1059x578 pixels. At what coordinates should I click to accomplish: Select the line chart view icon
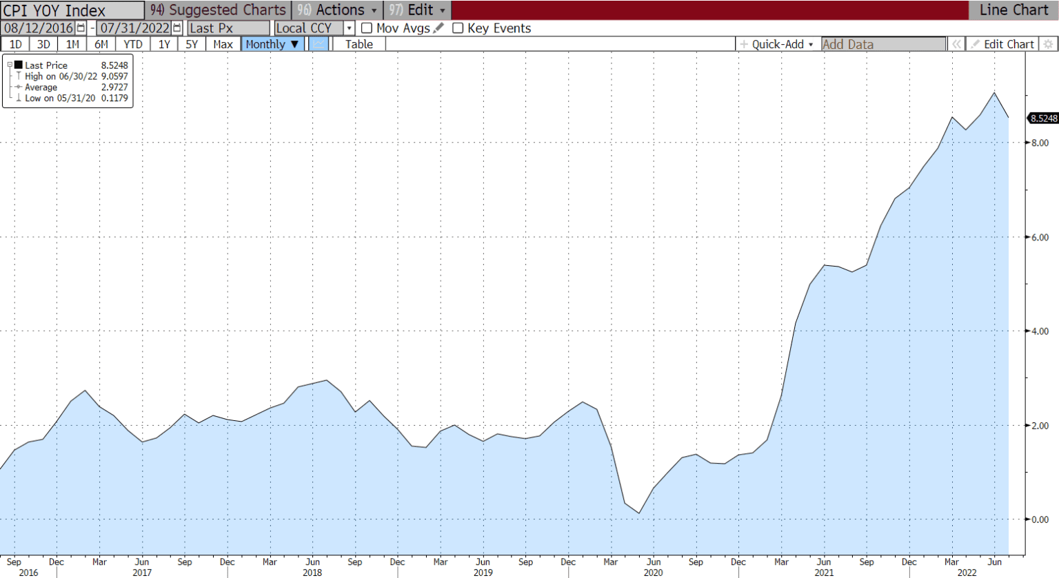click(x=319, y=44)
